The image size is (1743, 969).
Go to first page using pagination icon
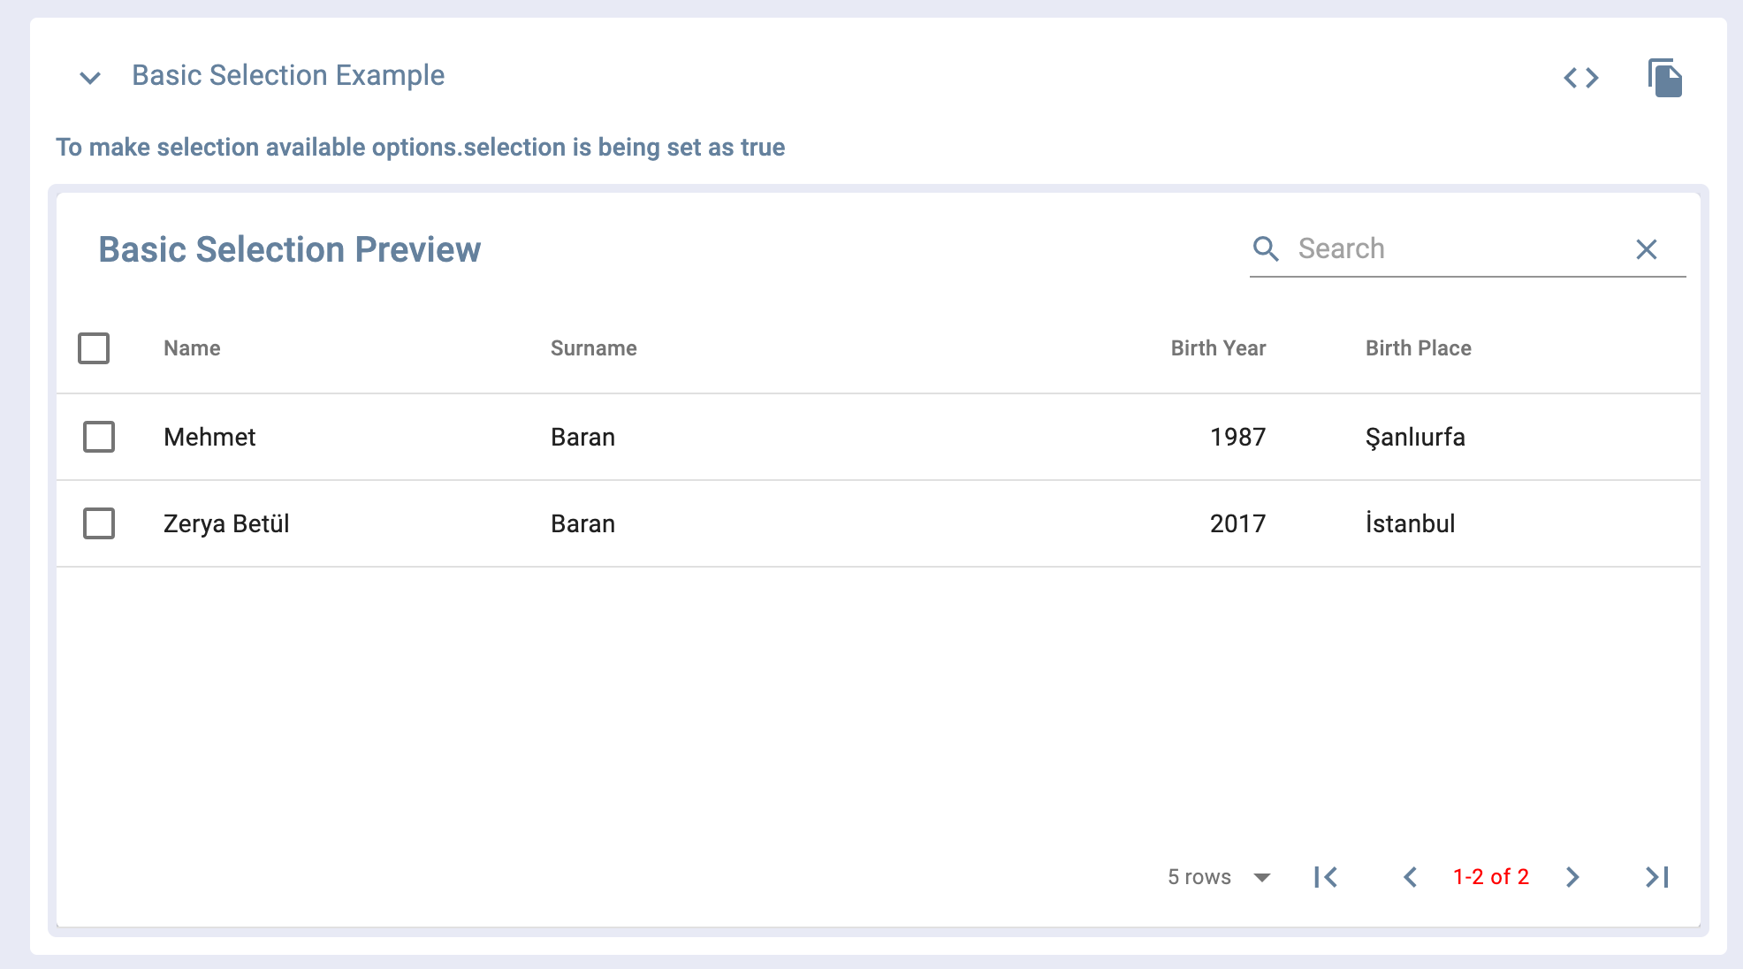1325,877
